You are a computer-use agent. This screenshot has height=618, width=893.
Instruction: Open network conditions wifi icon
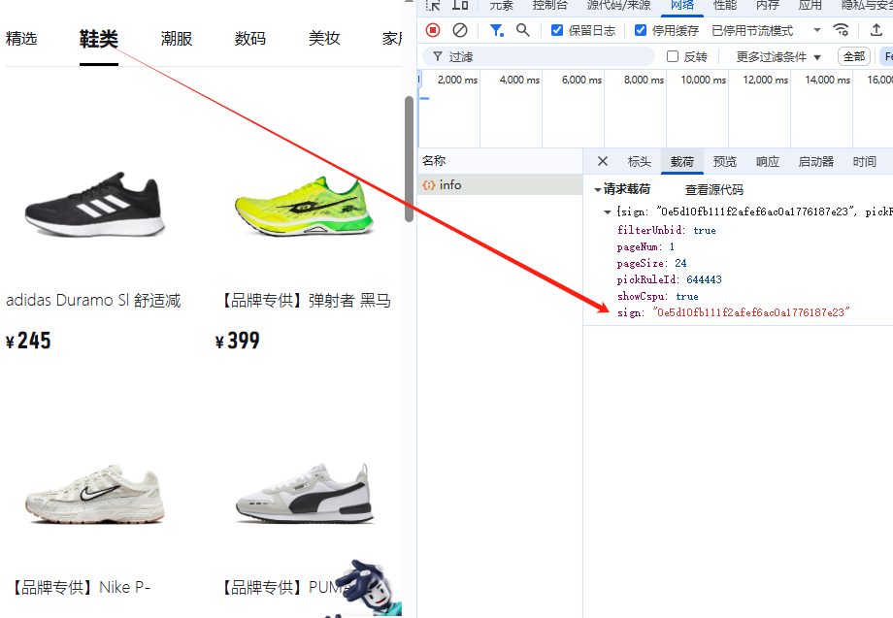click(841, 30)
